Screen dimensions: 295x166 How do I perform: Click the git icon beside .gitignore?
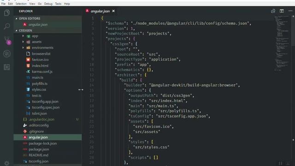coord(25,131)
